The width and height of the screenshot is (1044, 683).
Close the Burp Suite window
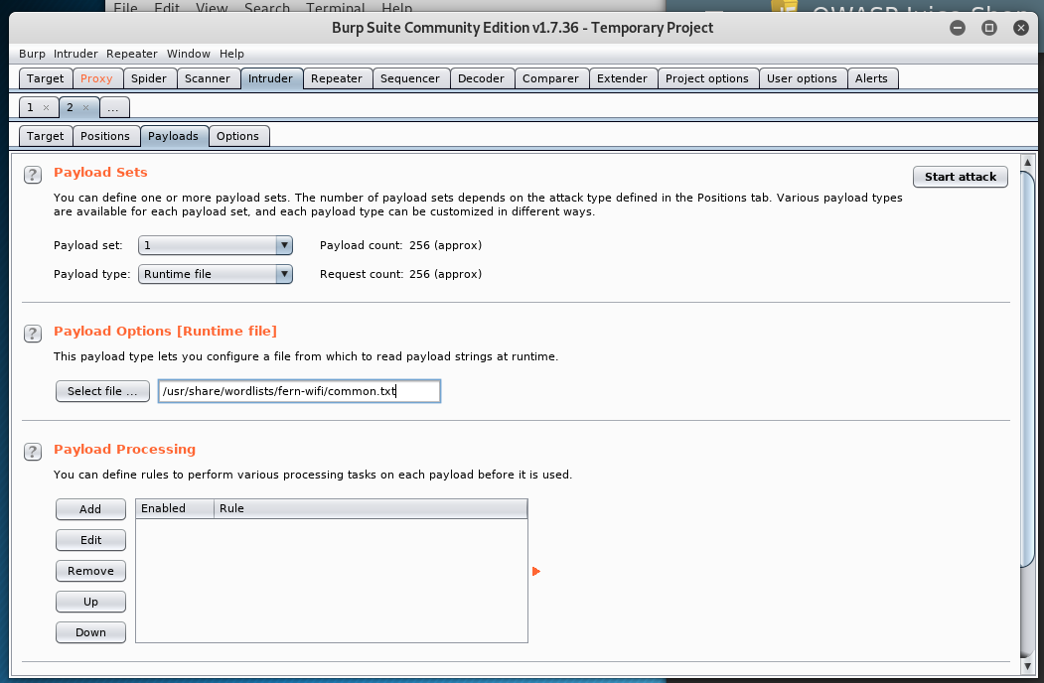click(x=1021, y=28)
